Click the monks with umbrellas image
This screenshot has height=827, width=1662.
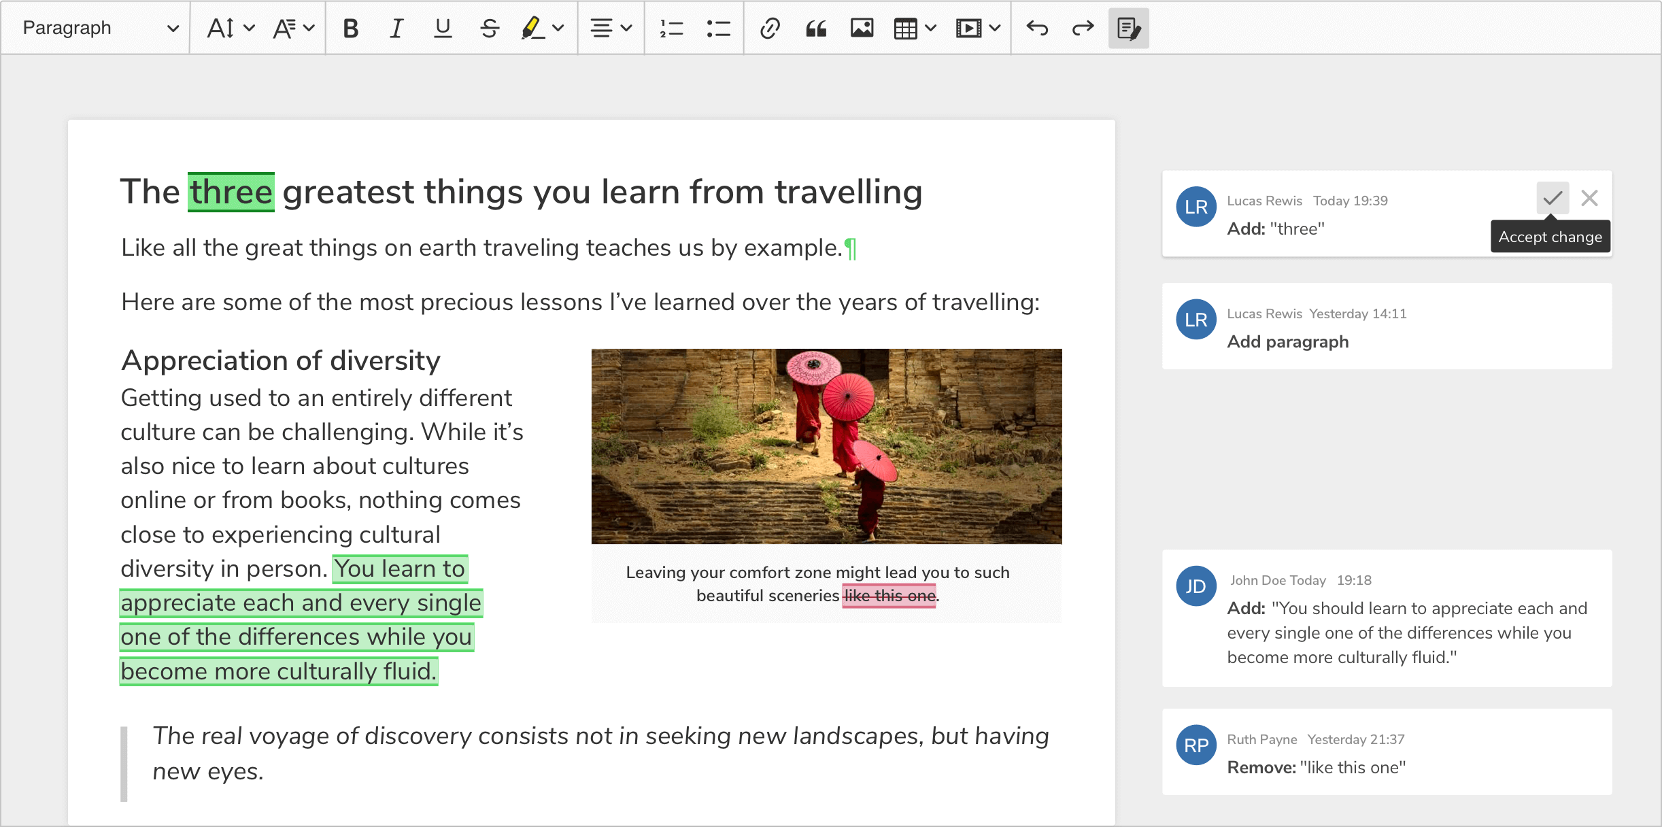(826, 446)
